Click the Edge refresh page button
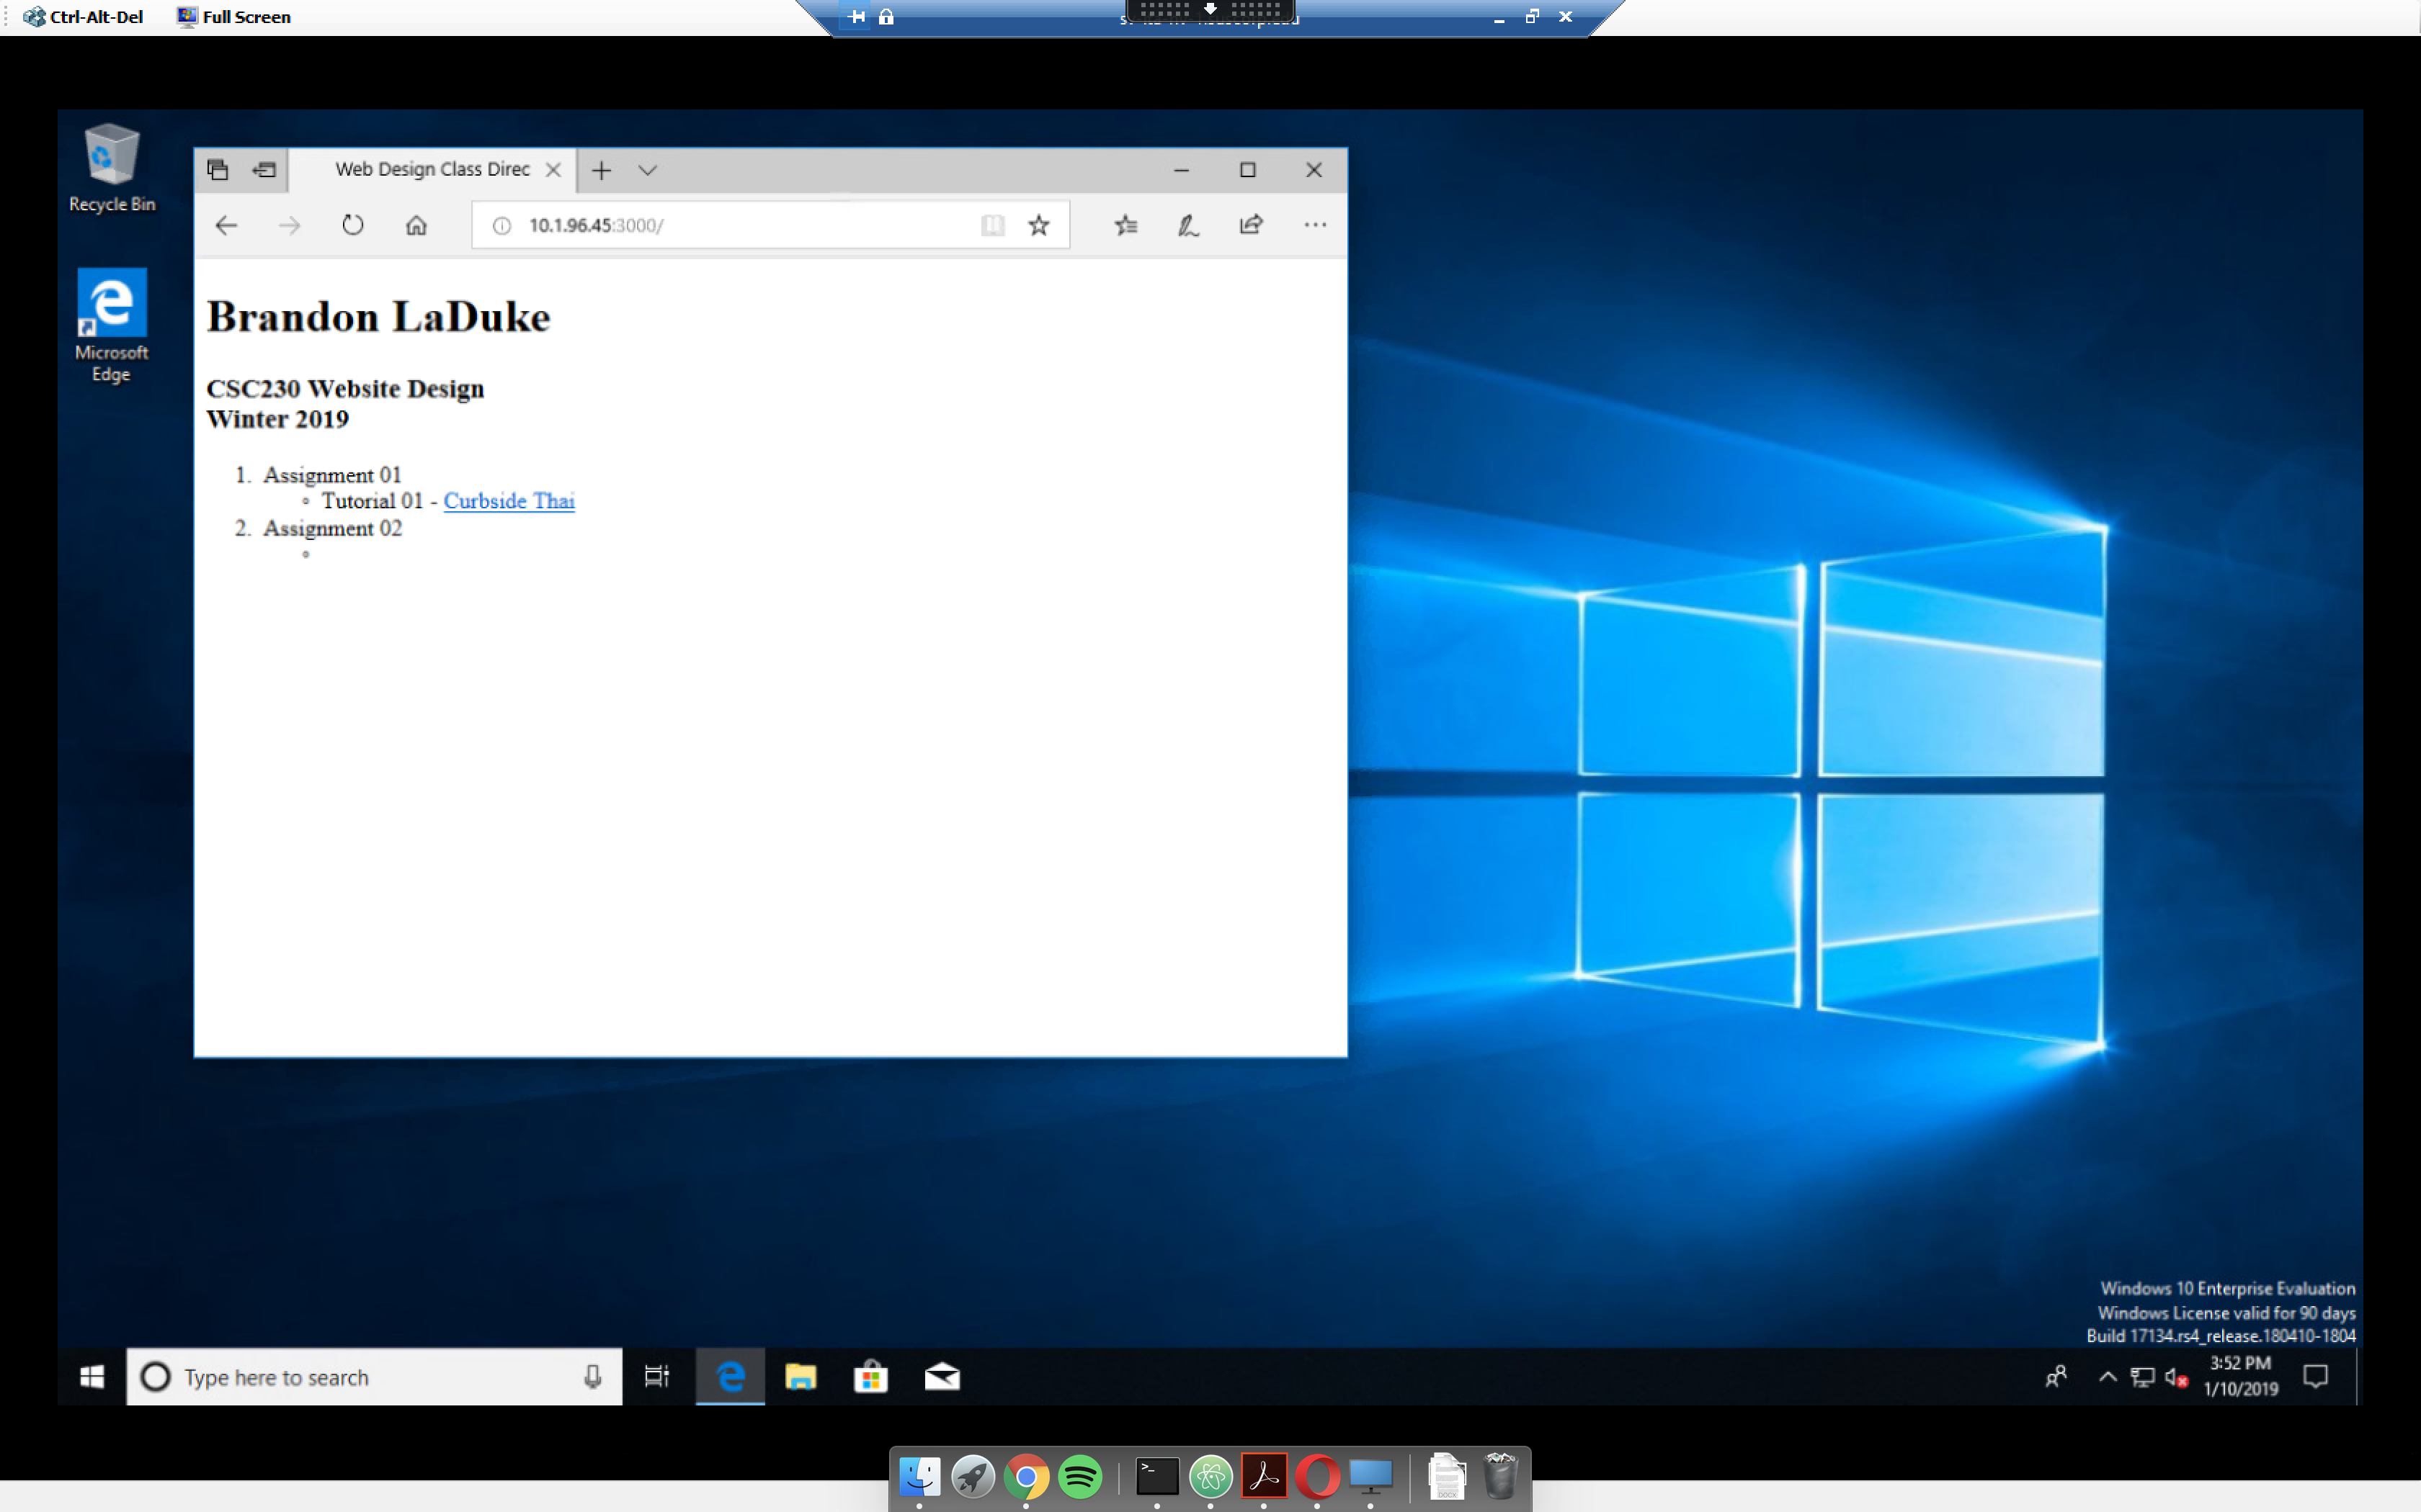This screenshot has width=2421, height=1512. (352, 225)
